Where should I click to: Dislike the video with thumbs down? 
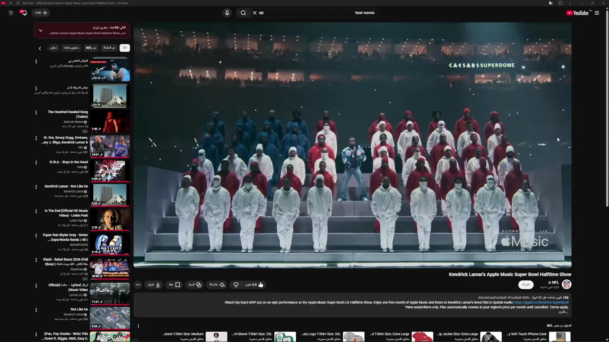pyautogui.click(x=236, y=285)
